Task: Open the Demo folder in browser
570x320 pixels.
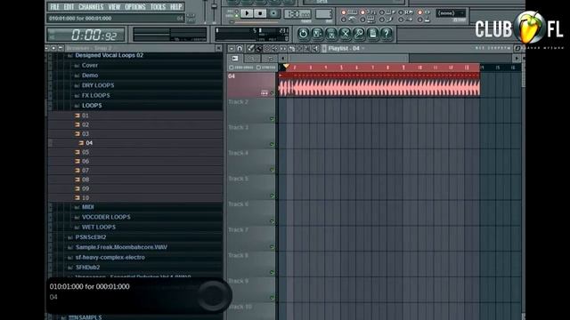Action: click(90, 76)
